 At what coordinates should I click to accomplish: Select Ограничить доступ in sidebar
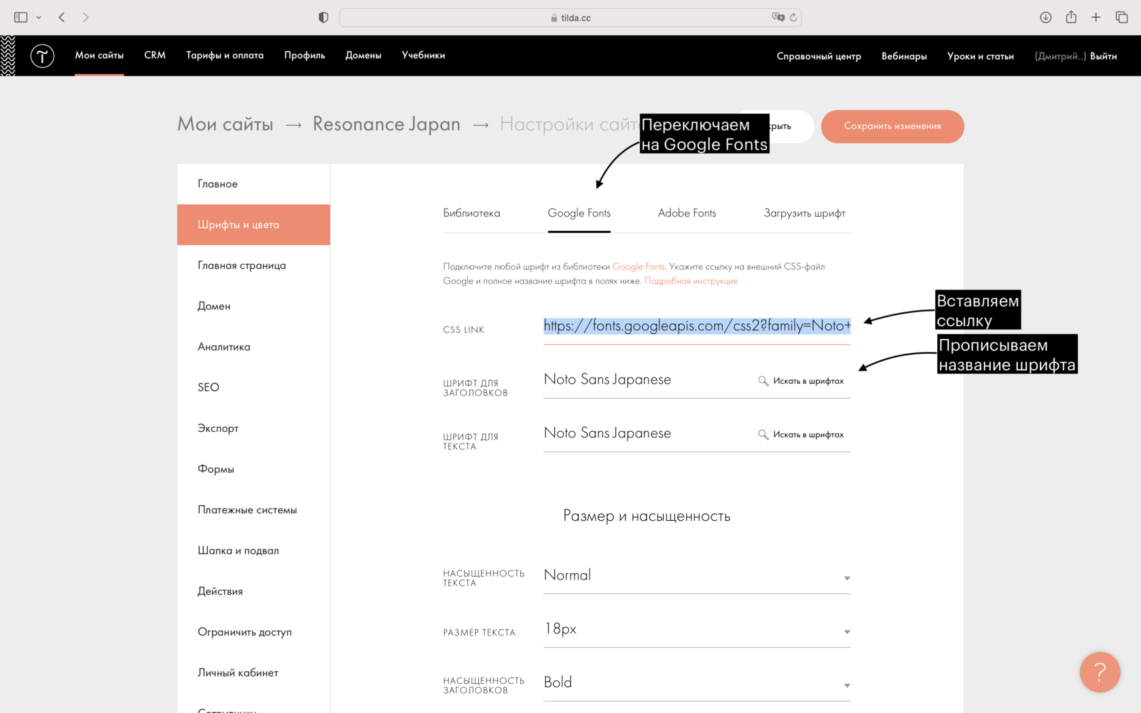pyautogui.click(x=253, y=632)
